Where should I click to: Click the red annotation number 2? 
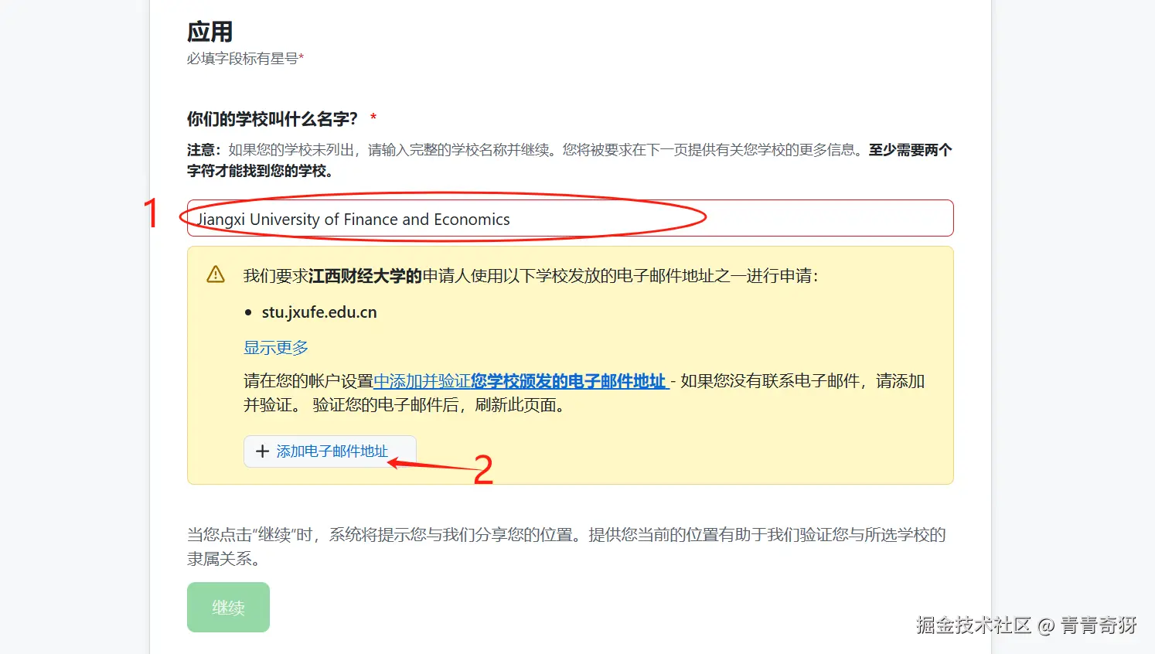[x=483, y=470]
